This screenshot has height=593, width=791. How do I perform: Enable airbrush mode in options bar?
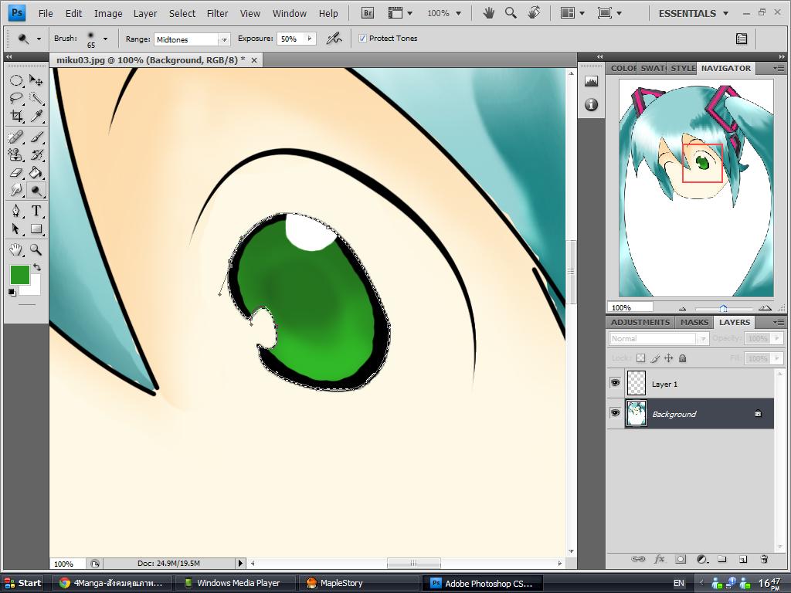tap(334, 39)
